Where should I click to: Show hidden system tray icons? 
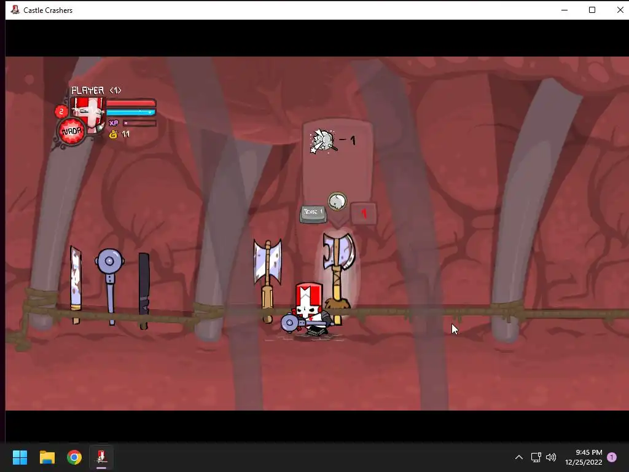pos(518,457)
